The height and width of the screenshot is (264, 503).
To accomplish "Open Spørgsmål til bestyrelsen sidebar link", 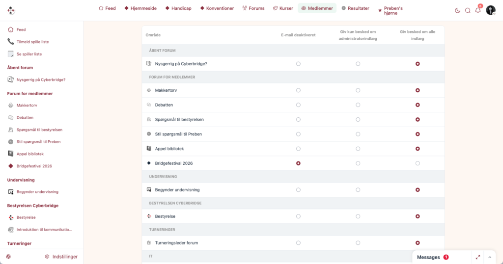I will pyautogui.click(x=39, y=130).
